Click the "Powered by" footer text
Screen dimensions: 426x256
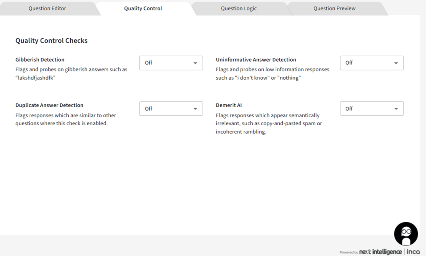pyautogui.click(x=349, y=252)
